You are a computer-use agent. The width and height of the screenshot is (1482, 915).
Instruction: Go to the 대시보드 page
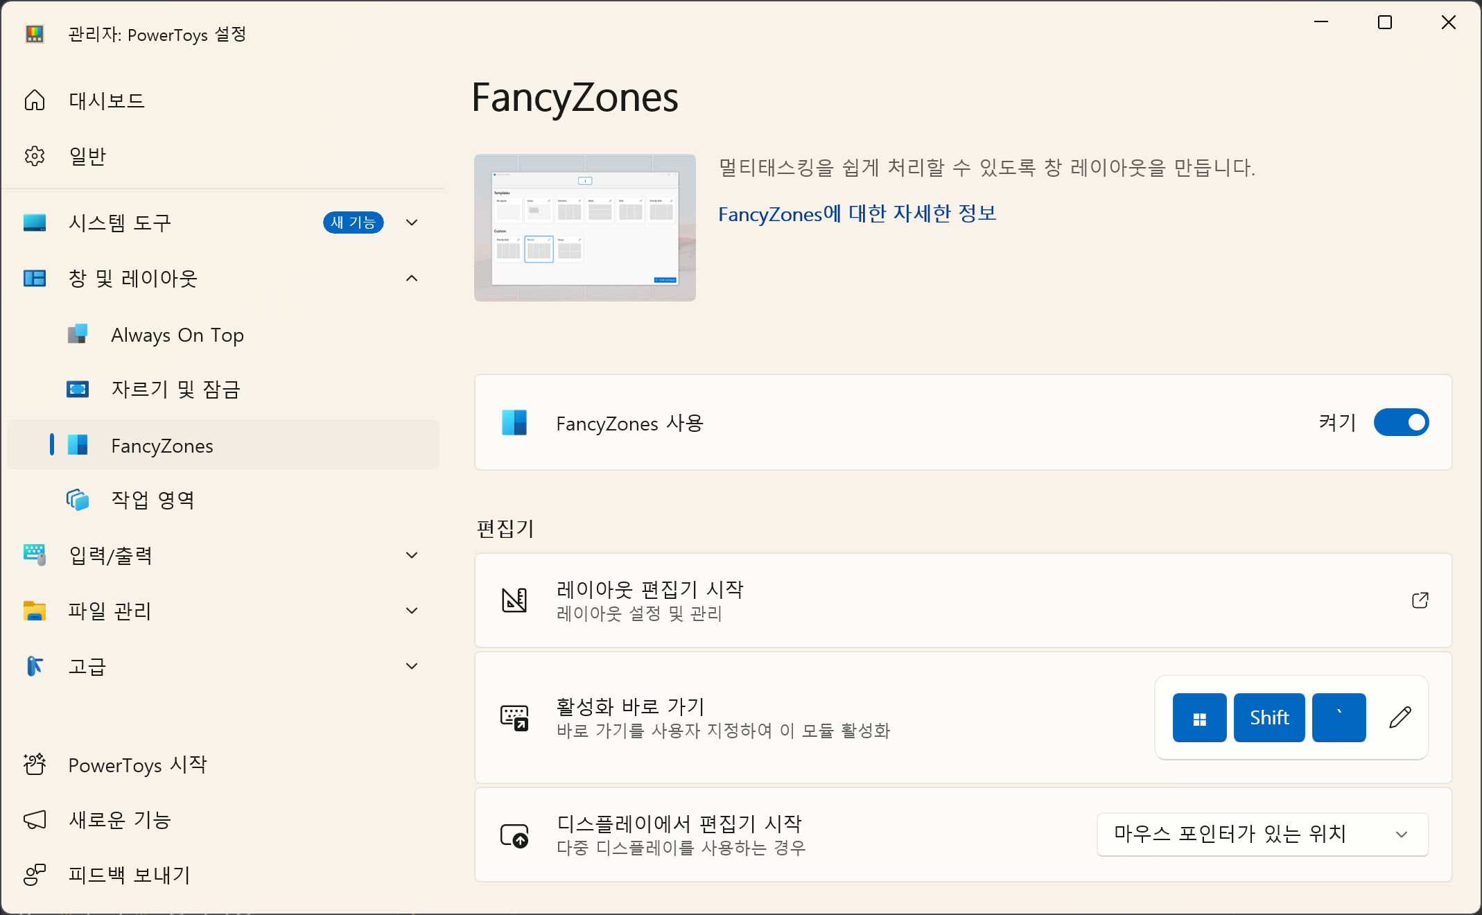coord(223,101)
